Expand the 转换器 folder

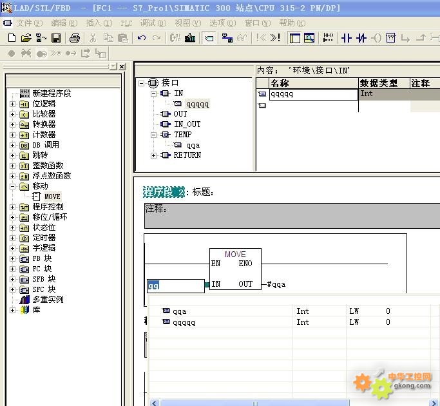12,124
